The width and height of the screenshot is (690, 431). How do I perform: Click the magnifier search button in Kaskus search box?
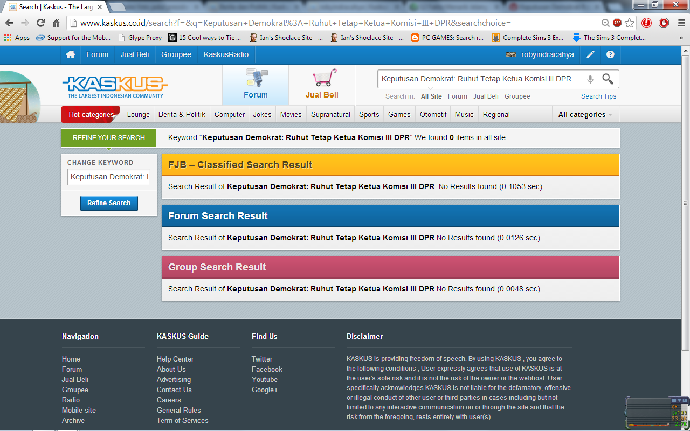pyautogui.click(x=608, y=79)
